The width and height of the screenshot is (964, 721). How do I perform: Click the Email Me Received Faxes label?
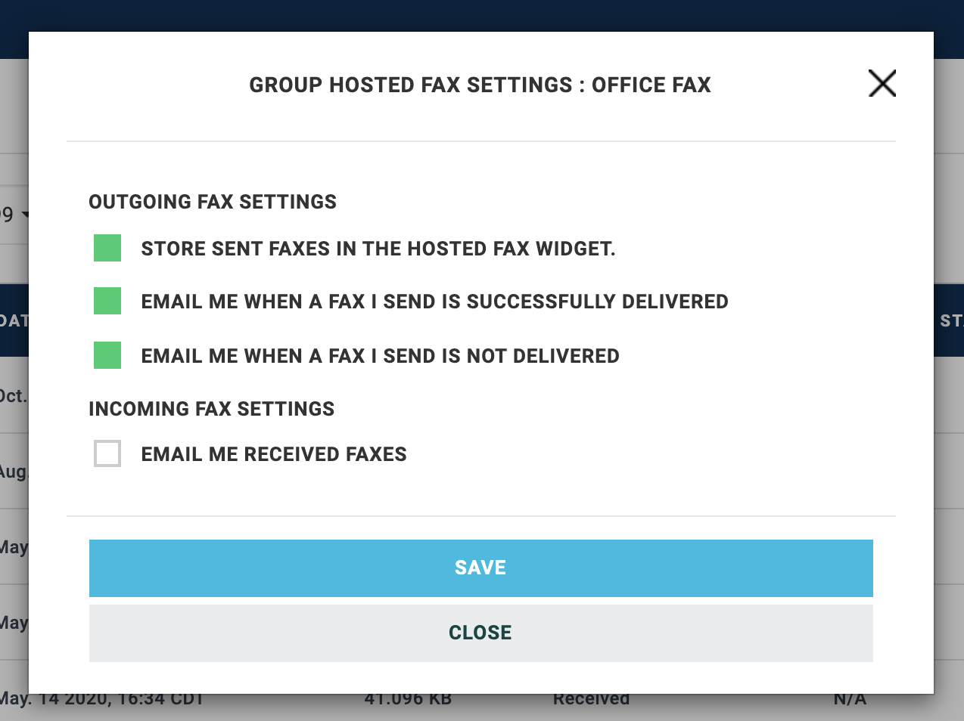[274, 454]
